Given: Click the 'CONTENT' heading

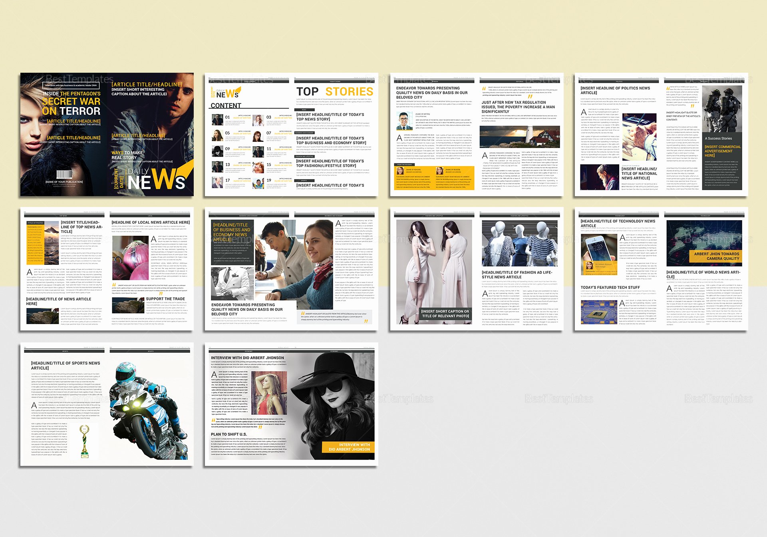Looking at the screenshot, I should click(x=226, y=105).
